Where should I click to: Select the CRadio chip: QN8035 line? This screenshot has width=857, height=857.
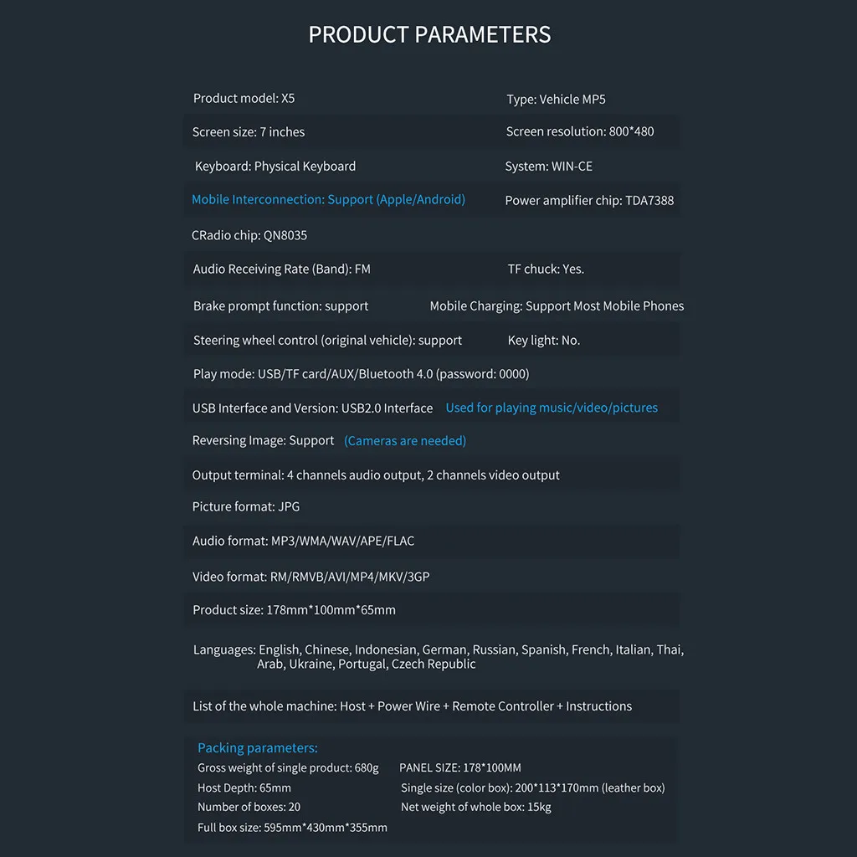249,235
